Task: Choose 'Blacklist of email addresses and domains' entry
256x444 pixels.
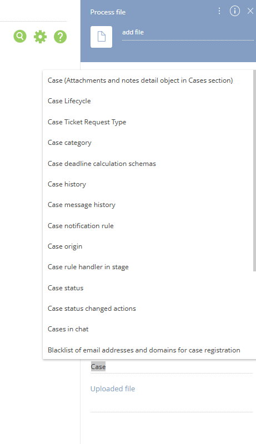Action: (148, 350)
